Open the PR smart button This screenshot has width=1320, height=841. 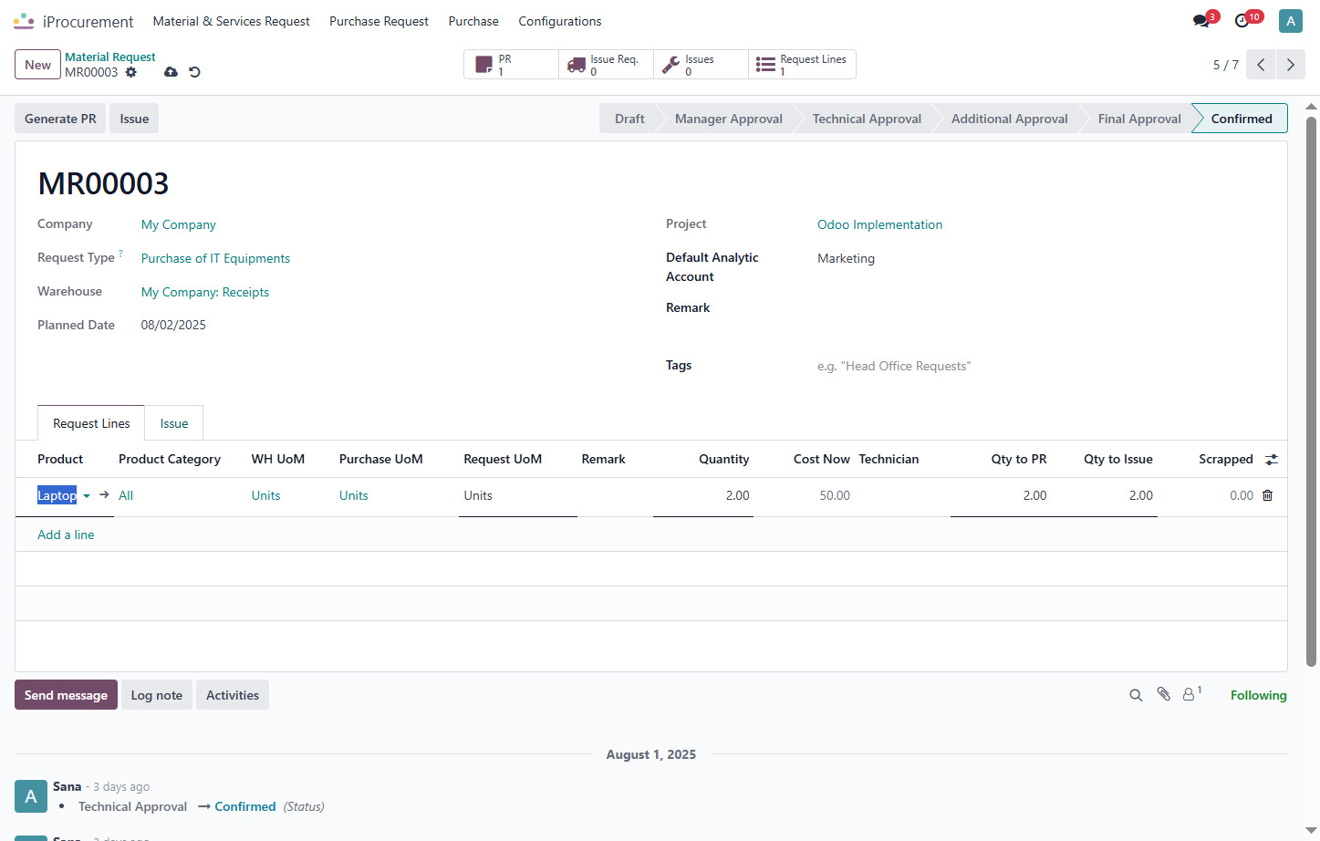click(511, 65)
